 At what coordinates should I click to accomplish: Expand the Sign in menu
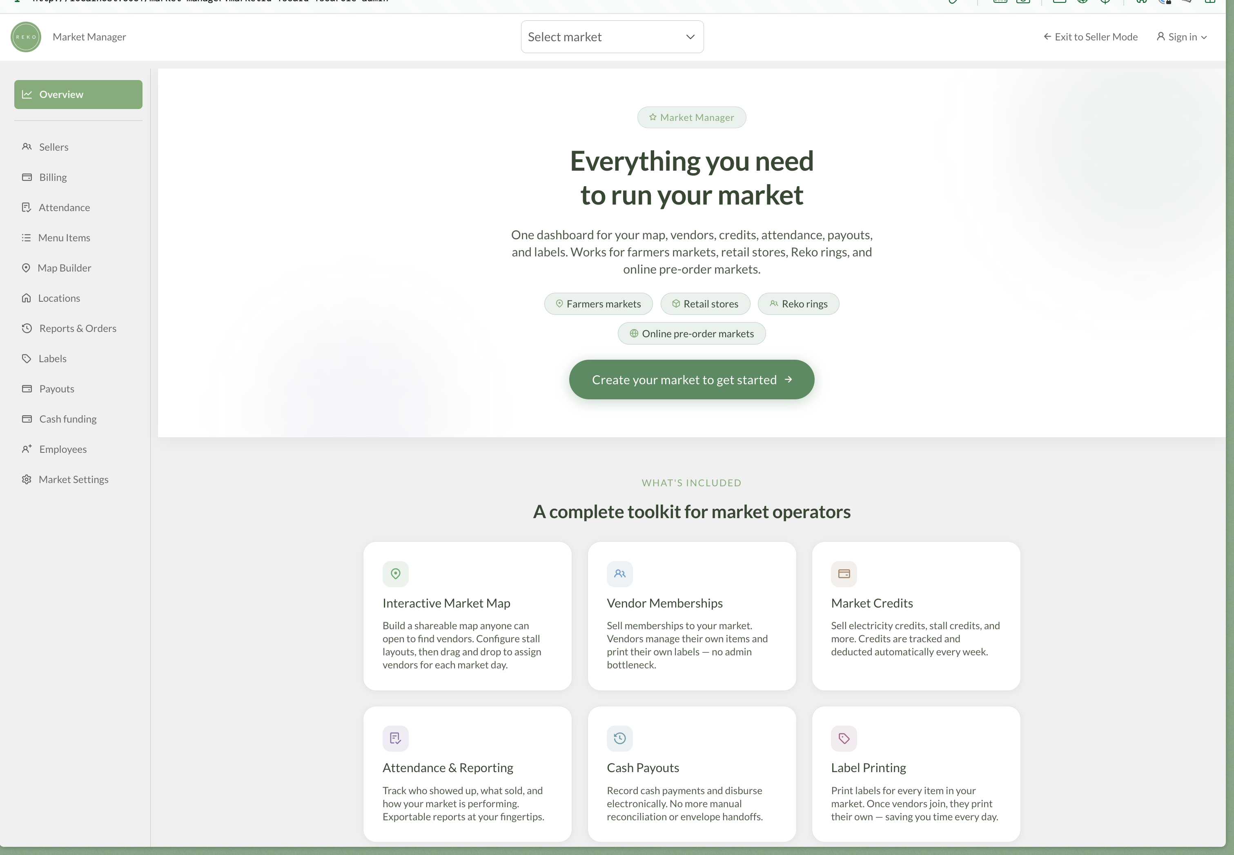pos(1181,36)
